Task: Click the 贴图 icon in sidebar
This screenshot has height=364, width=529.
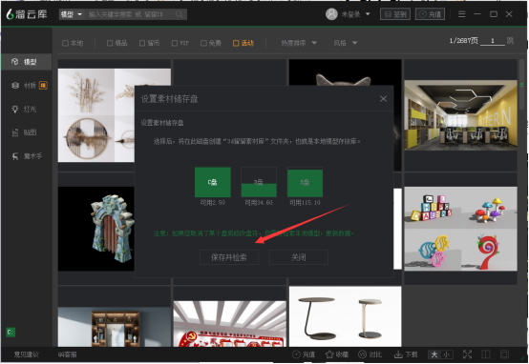Action: click(x=15, y=132)
